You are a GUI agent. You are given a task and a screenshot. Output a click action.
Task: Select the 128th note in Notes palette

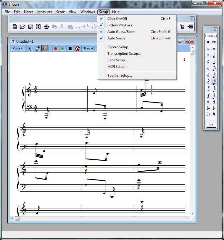(x=214, y=95)
